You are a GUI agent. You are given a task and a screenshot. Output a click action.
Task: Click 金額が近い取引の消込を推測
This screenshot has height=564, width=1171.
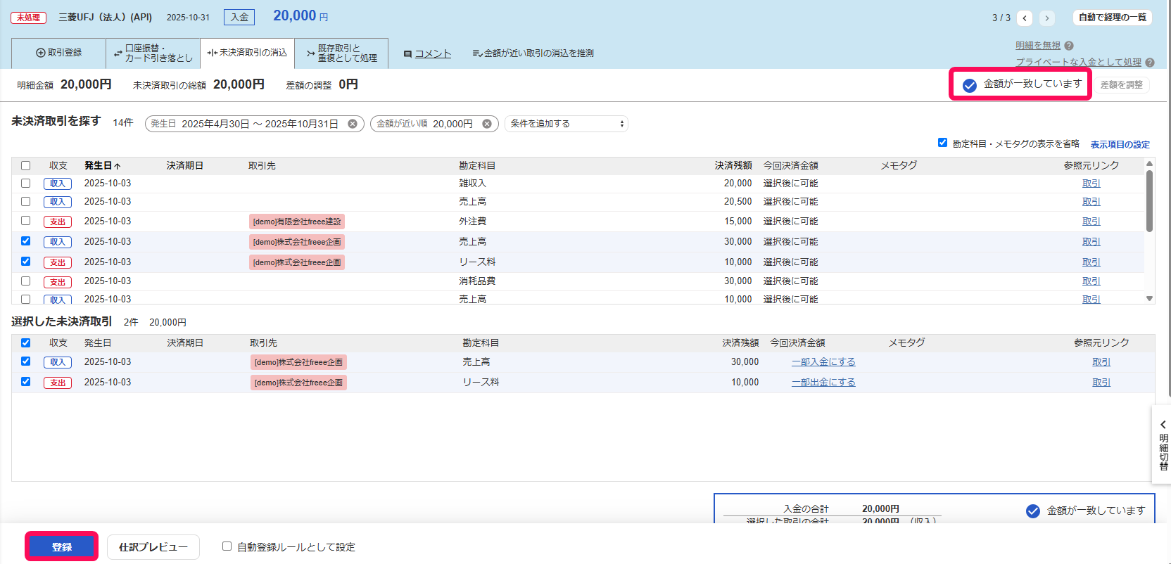pyautogui.click(x=533, y=53)
